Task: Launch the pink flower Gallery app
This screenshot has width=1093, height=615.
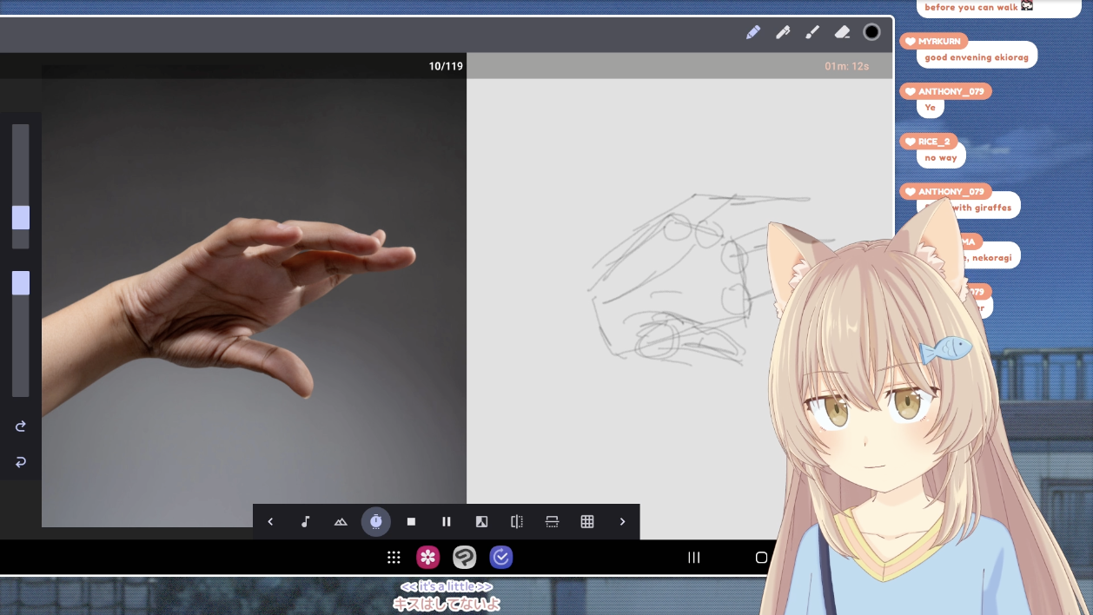Action: [x=427, y=558]
